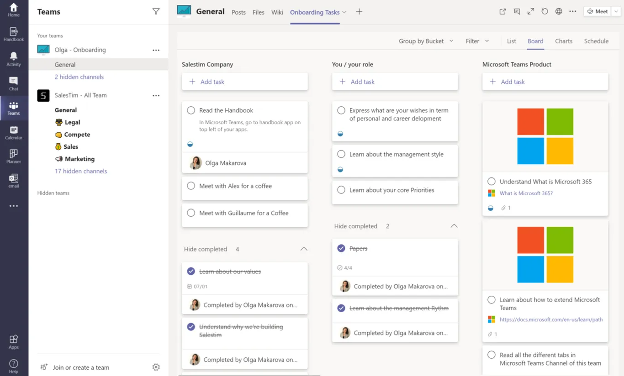
Task: Expand the tab to full screen
Action: coord(531,12)
